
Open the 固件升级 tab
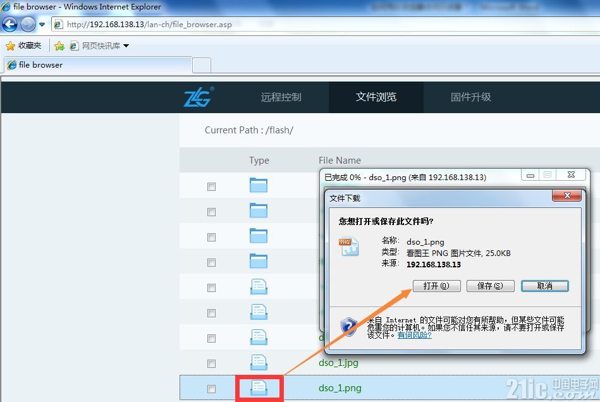471,97
